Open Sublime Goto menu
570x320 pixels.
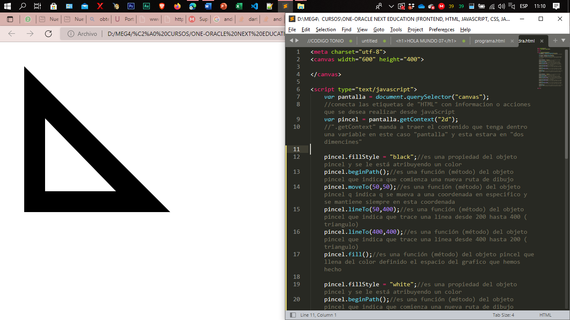[379, 30]
